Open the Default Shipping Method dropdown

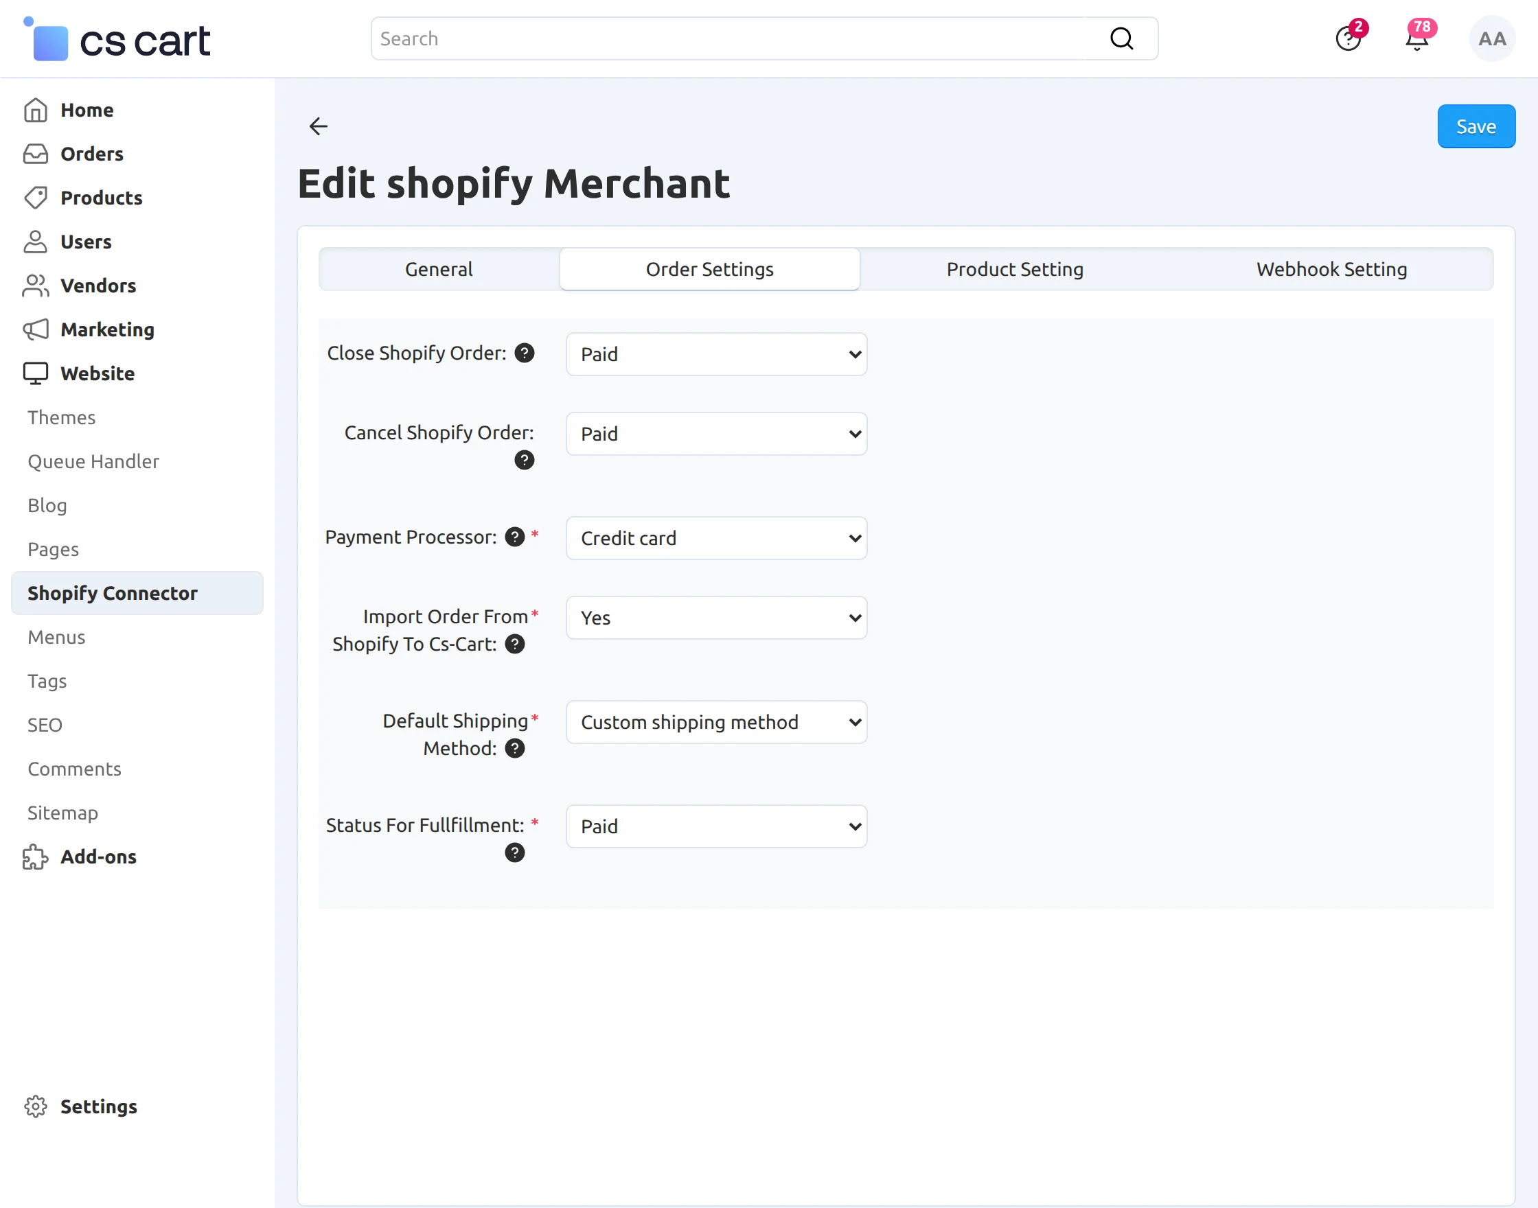coord(716,722)
